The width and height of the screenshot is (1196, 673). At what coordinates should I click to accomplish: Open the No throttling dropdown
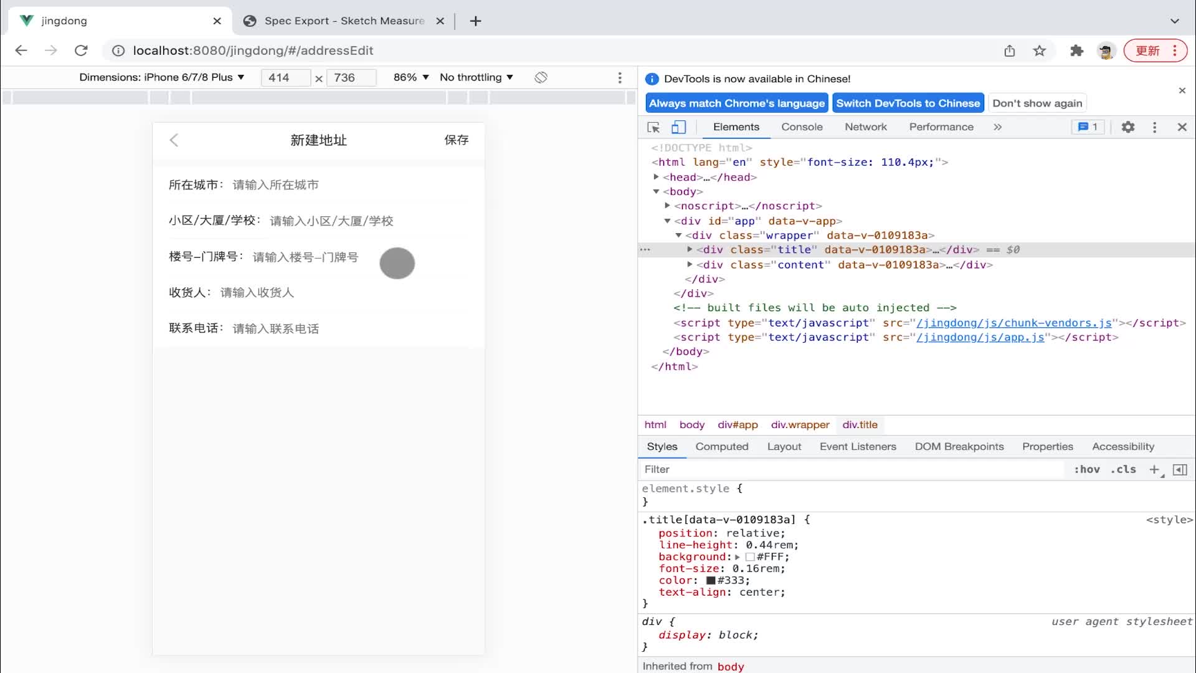476,77
